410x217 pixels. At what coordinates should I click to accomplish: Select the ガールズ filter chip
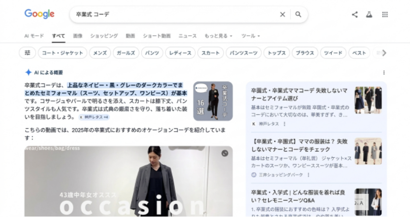(126, 53)
